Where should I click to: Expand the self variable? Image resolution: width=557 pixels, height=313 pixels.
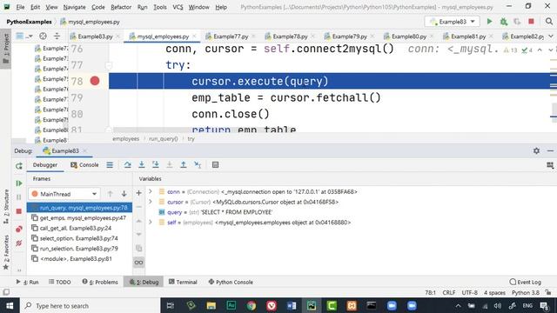click(151, 223)
